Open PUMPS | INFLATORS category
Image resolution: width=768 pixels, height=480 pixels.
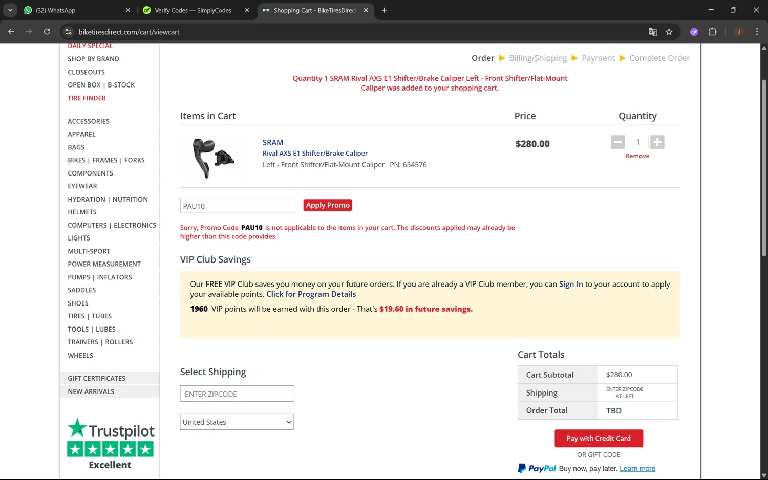tap(100, 277)
